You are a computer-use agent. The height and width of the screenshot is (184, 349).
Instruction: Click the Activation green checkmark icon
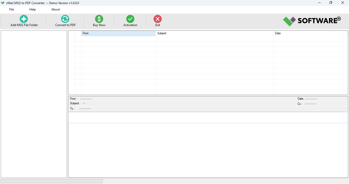pos(130,19)
